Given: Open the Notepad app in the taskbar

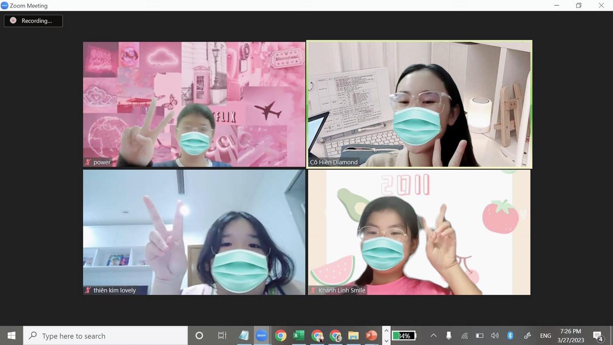Looking at the screenshot, I should [243, 336].
